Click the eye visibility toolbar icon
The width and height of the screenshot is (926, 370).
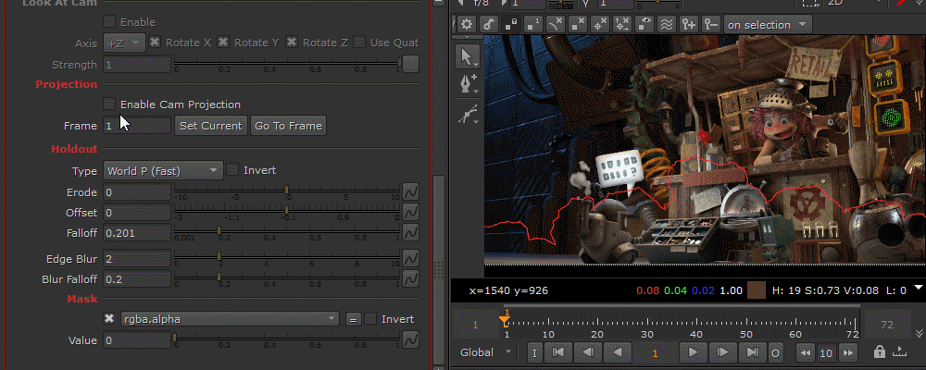(x=644, y=24)
